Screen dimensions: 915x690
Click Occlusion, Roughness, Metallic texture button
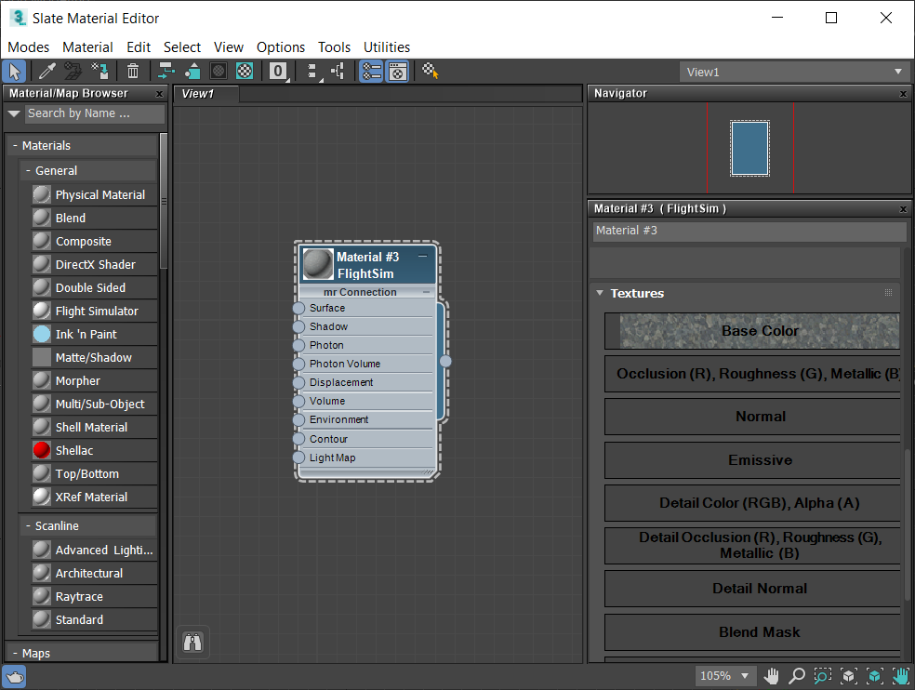(x=753, y=374)
